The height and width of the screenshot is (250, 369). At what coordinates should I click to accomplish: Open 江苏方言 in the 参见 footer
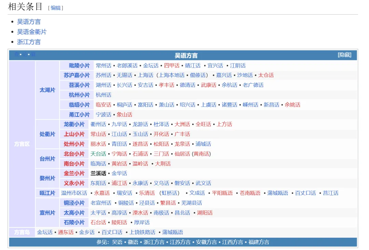coord(180,242)
